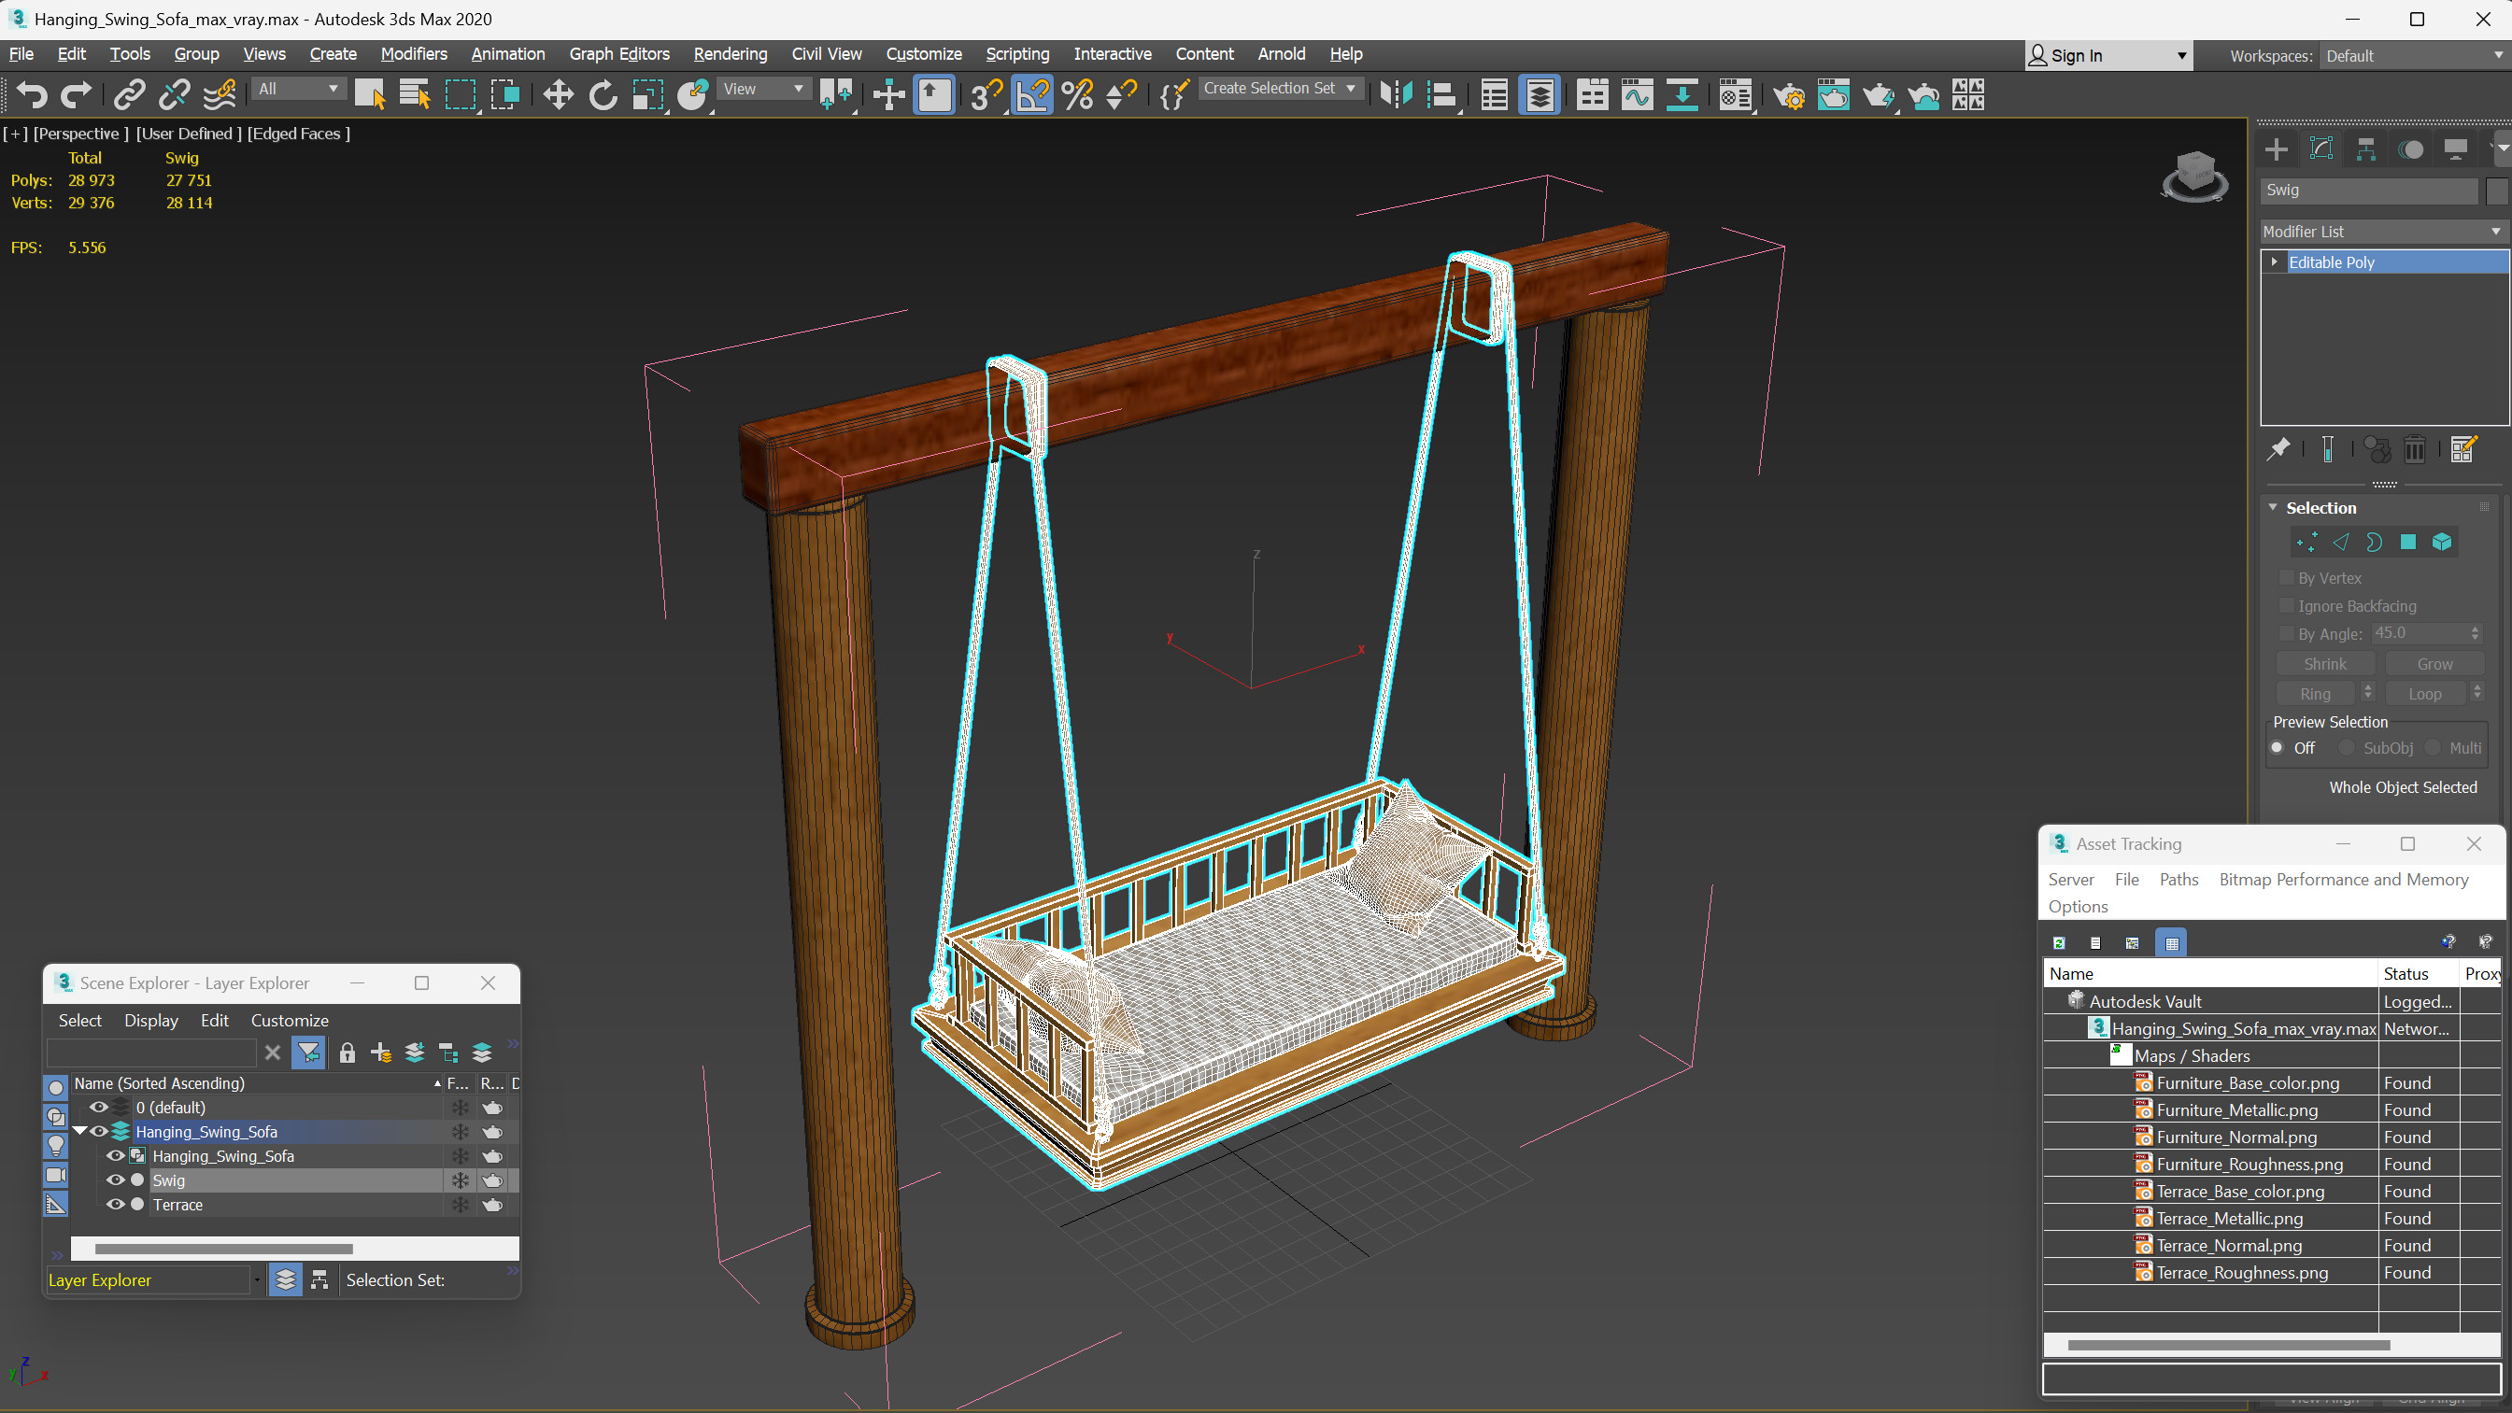This screenshot has width=2512, height=1413.
Task: Switch to the Display panel icon
Action: [x=2455, y=149]
